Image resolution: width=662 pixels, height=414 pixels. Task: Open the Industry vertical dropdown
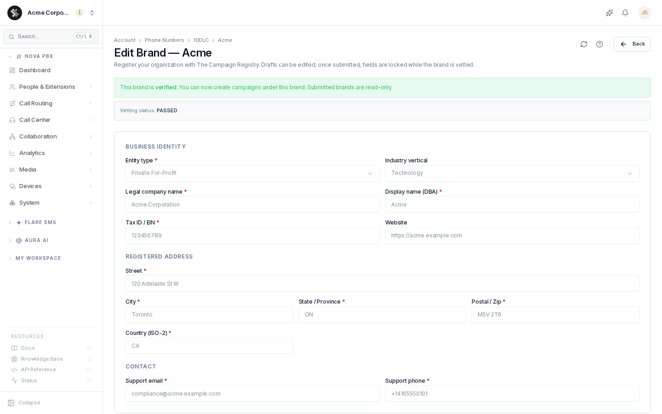tap(512, 173)
